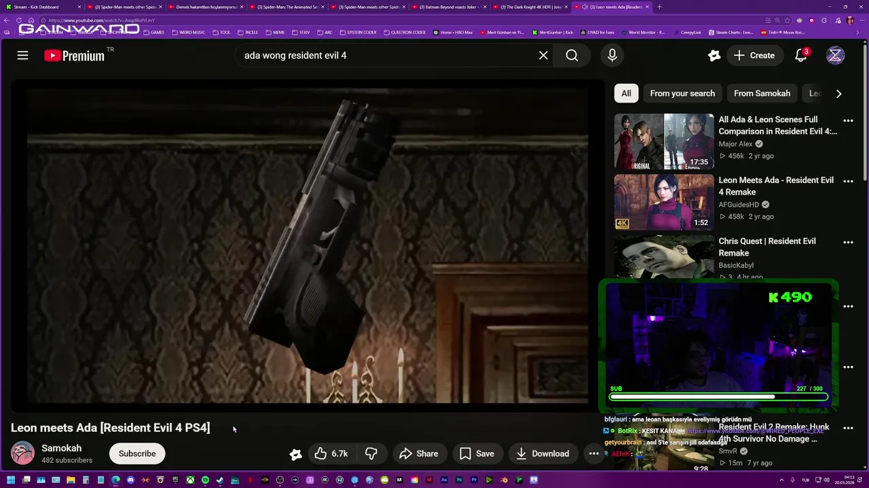
Task: Expand the QUELTRON CODEX bookmark folder
Action: coord(404,32)
